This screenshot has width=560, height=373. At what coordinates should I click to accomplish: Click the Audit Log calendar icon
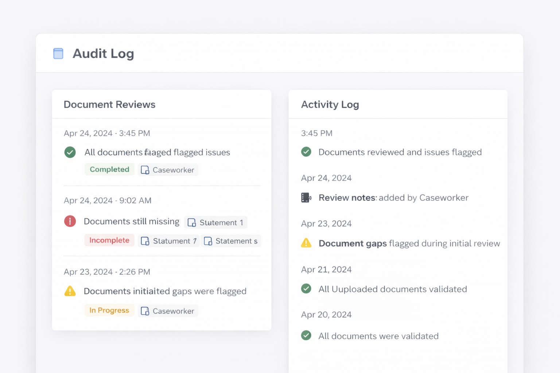(58, 53)
